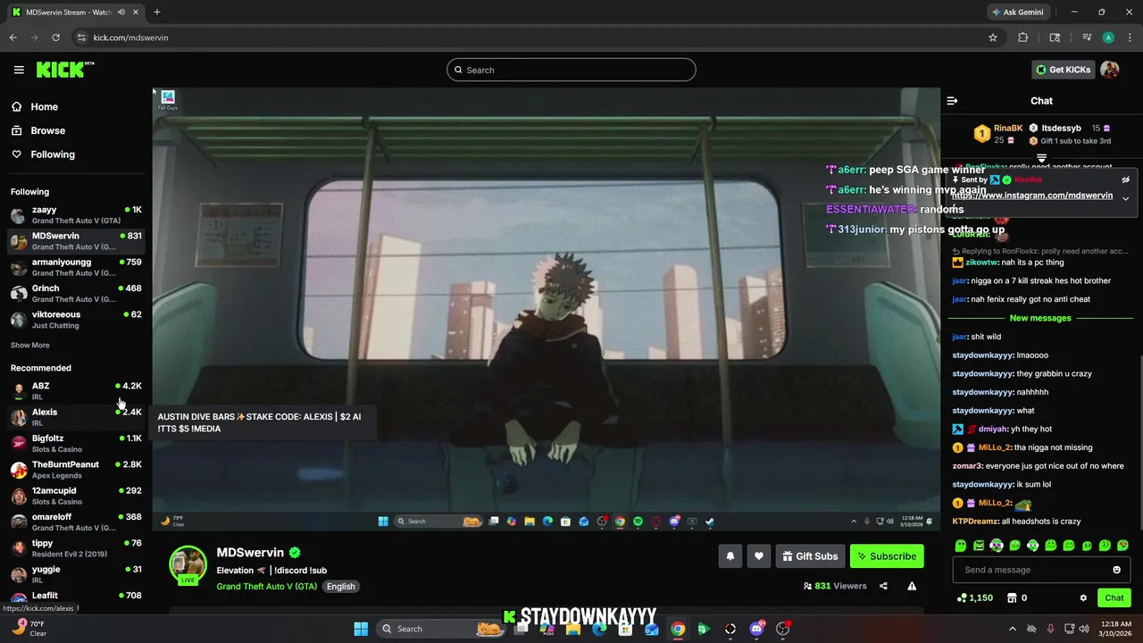Click the Grand Theft Auto V category link
1143x643 pixels.
click(267, 586)
